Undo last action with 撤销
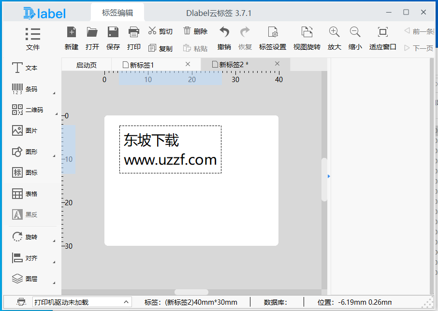 click(224, 38)
